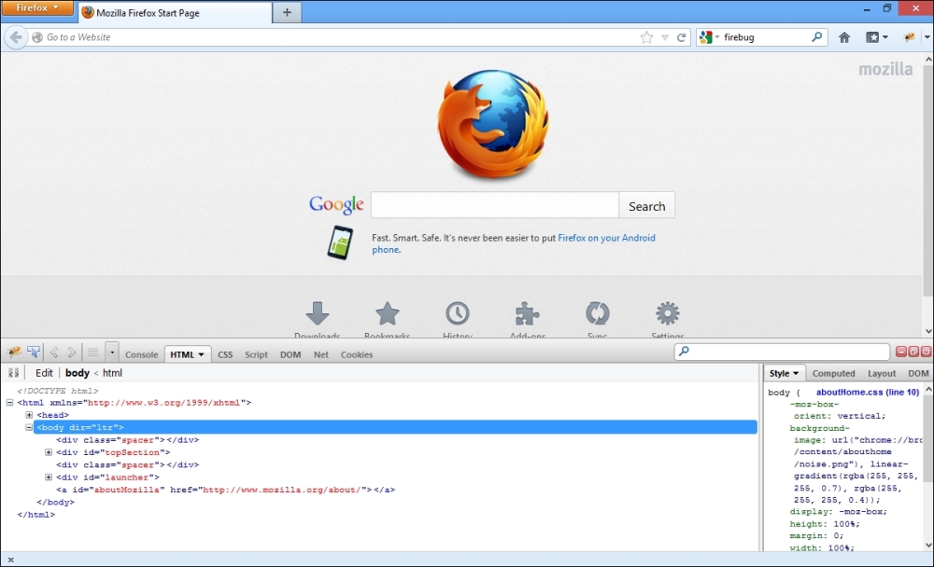Switch to the Console panel

pyautogui.click(x=141, y=354)
